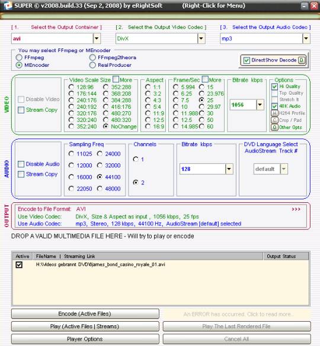This screenshot has height=346, width=320.
Task: Toggle the Hi Quality option checkbox
Action: pos(274,86)
